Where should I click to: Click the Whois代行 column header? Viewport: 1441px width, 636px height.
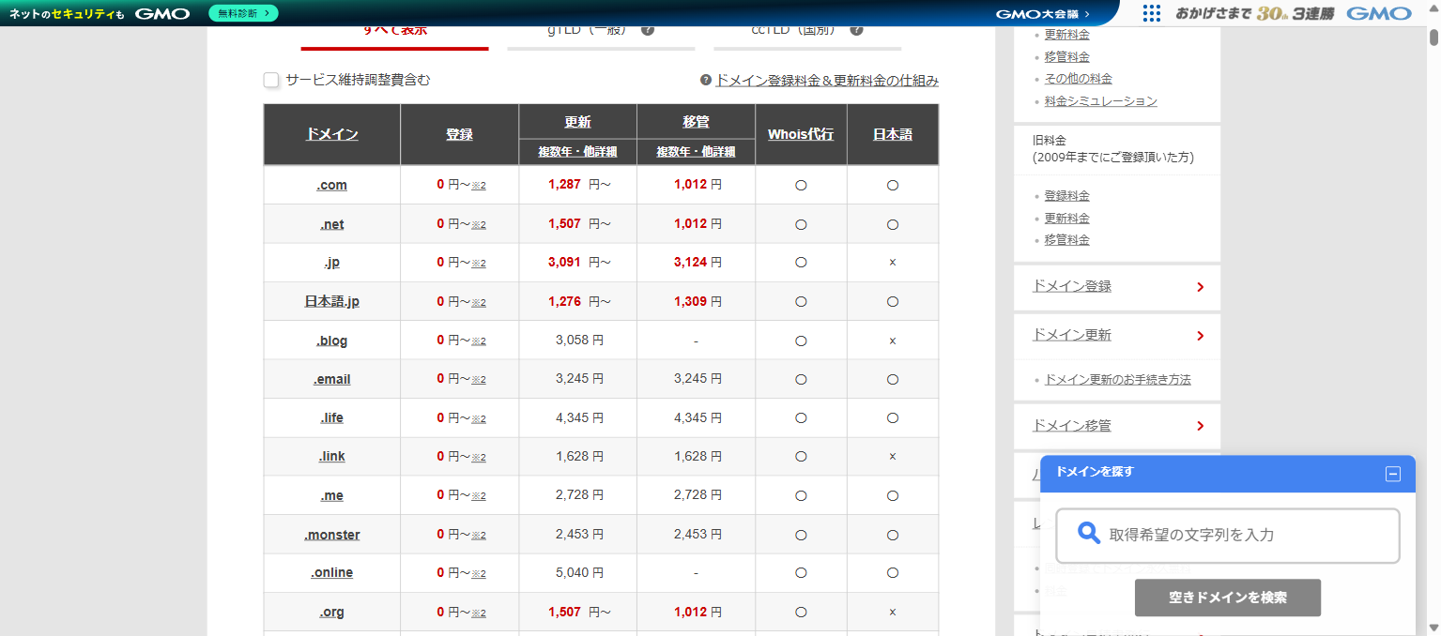[x=801, y=134]
